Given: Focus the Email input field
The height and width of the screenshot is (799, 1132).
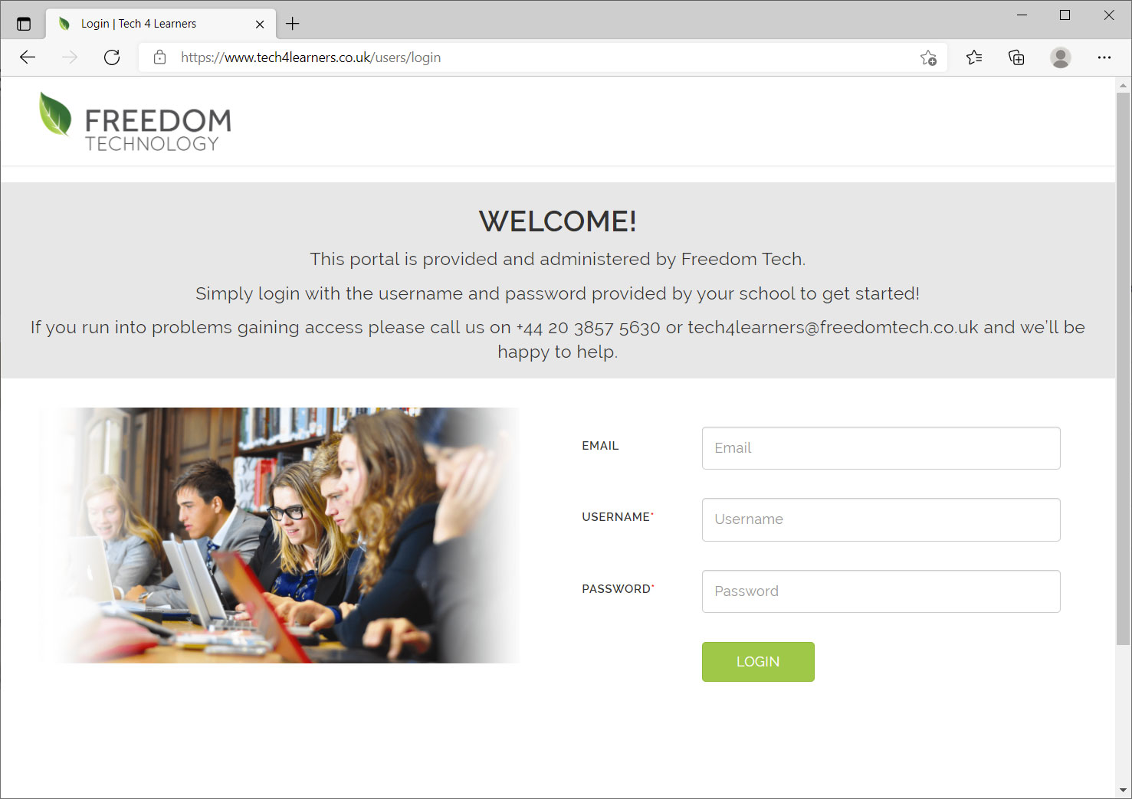Looking at the screenshot, I should [x=881, y=448].
